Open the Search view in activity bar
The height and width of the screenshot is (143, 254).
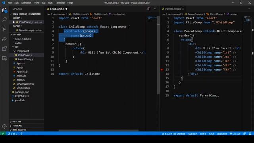point(4,19)
